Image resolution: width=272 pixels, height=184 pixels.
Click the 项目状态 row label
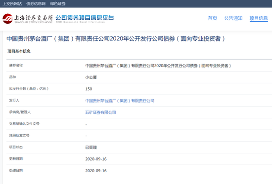pyautogui.click(x=16, y=147)
